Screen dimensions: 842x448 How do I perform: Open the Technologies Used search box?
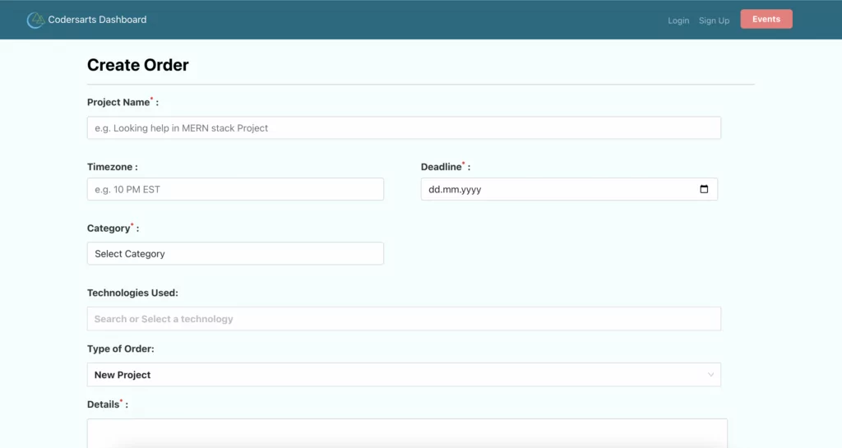(404, 319)
